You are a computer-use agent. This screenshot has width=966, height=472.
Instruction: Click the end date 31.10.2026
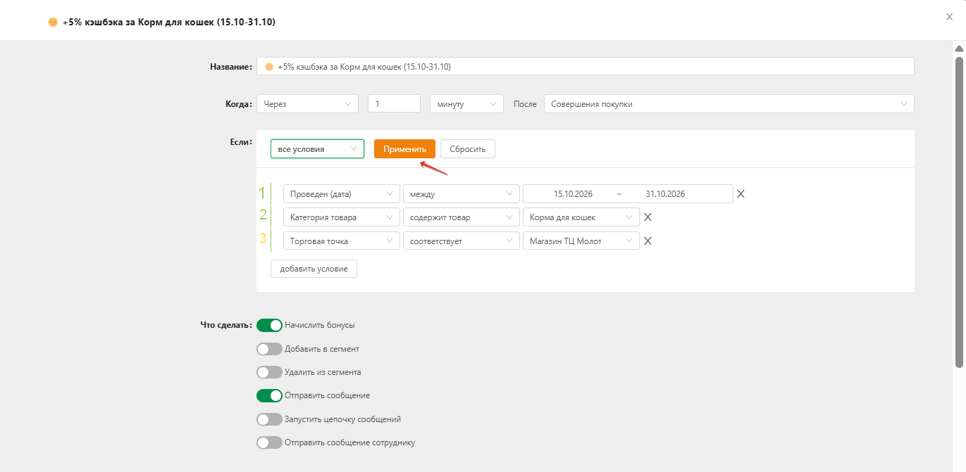point(665,194)
